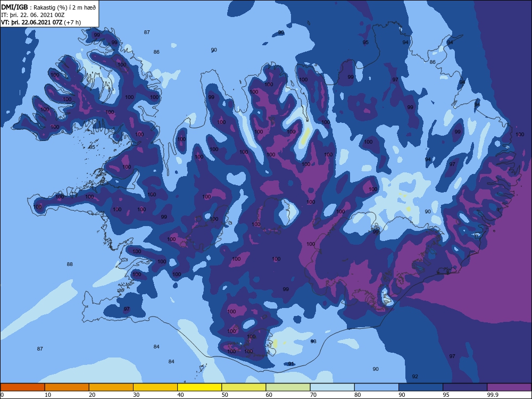The width and height of the screenshot is (532, 399).
Task: Select the 'IT: þri. 22. 06. 2021 00Z' line
Action: pos(32,15)
